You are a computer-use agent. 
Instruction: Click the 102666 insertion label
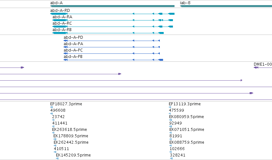[x=177, y=149]
